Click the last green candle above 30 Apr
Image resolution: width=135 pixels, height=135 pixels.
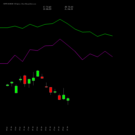point(68,99)
